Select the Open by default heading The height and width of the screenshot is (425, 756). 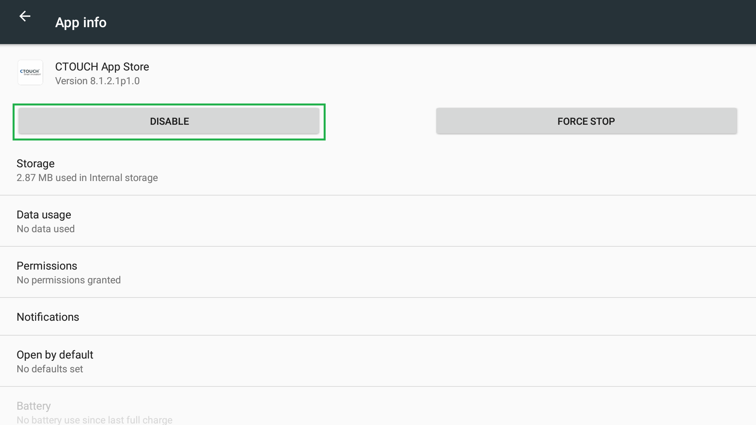pos(55,355)
